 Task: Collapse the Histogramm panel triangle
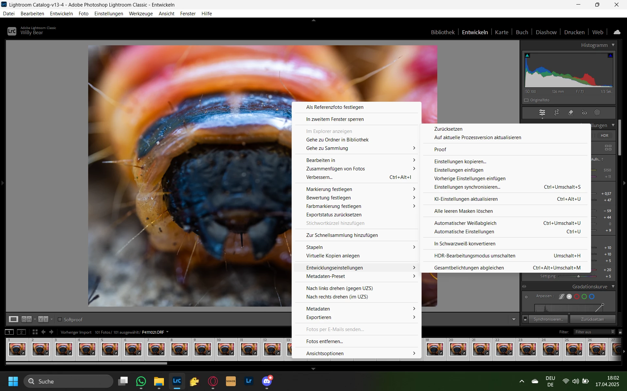(x=613, y=45)
